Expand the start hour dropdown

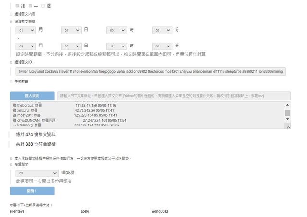coord(117,30)
